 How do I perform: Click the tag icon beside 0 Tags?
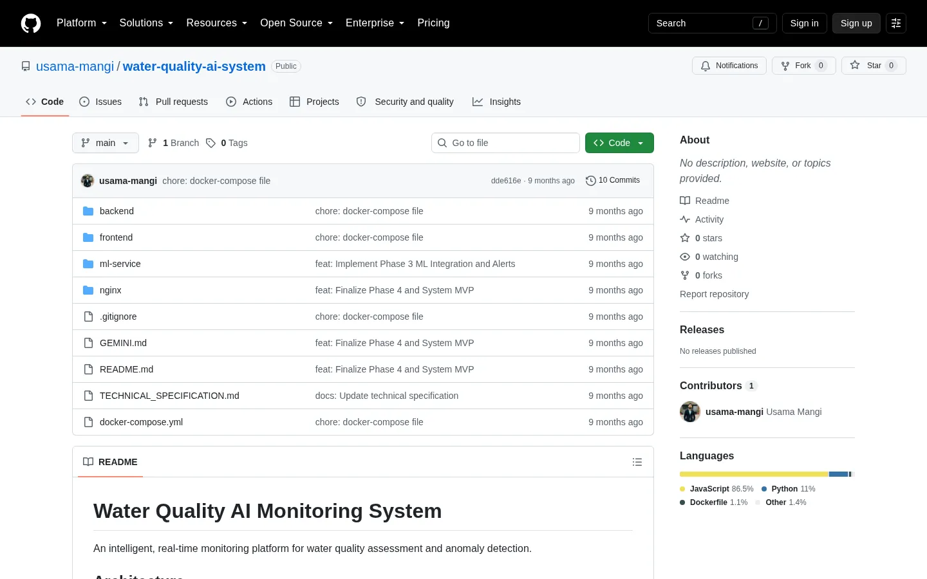211,143
